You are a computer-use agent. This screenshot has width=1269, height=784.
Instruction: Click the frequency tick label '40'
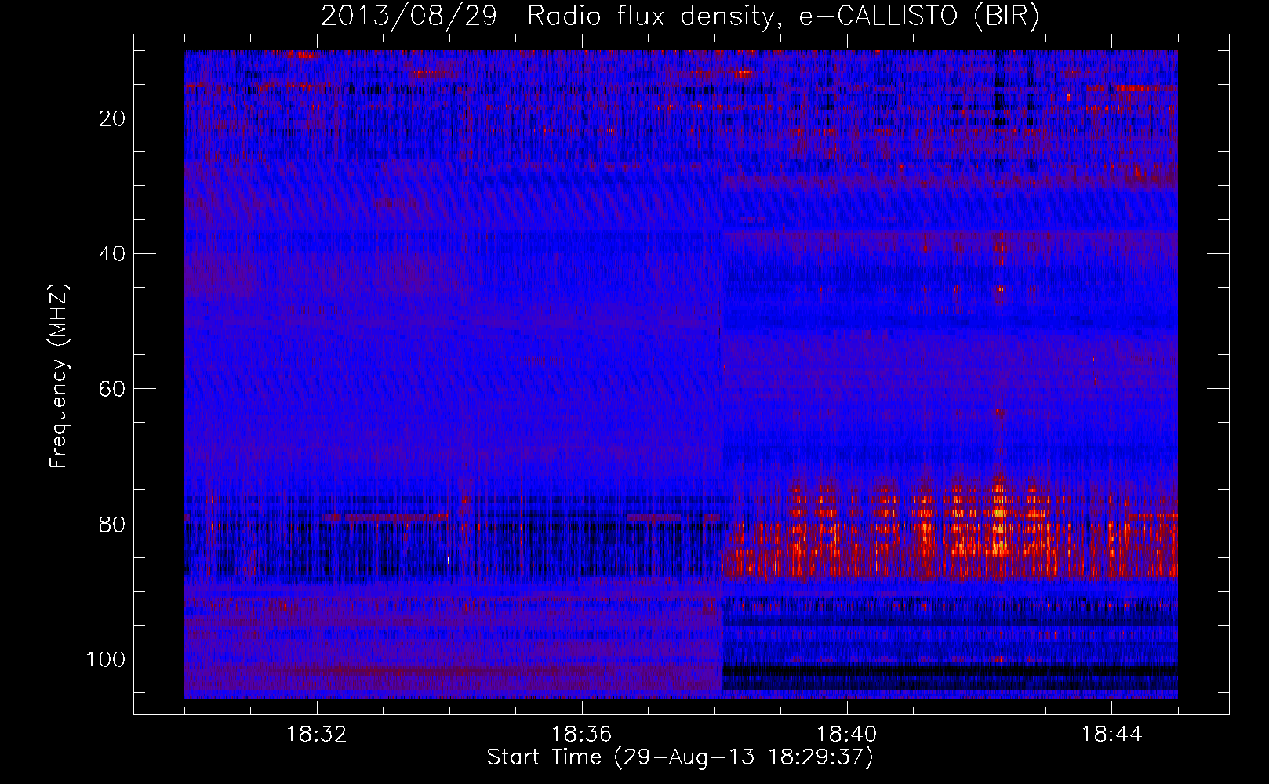[113, 254]
